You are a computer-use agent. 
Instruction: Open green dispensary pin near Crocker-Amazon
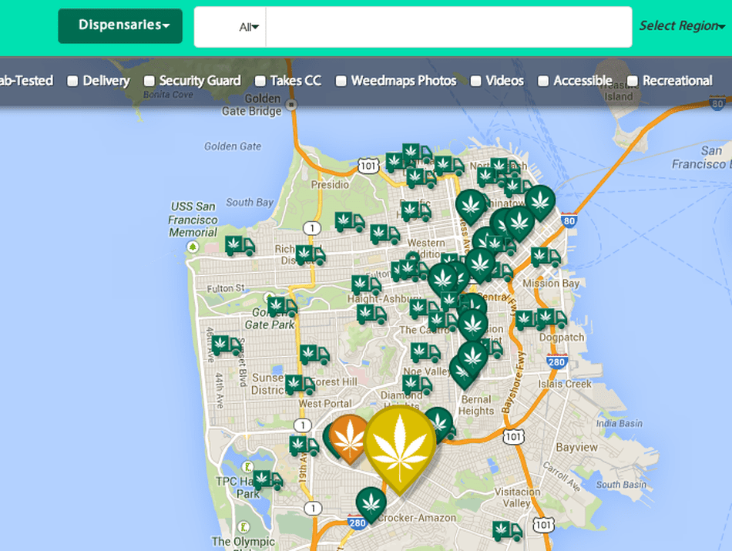tap(371, 504)
